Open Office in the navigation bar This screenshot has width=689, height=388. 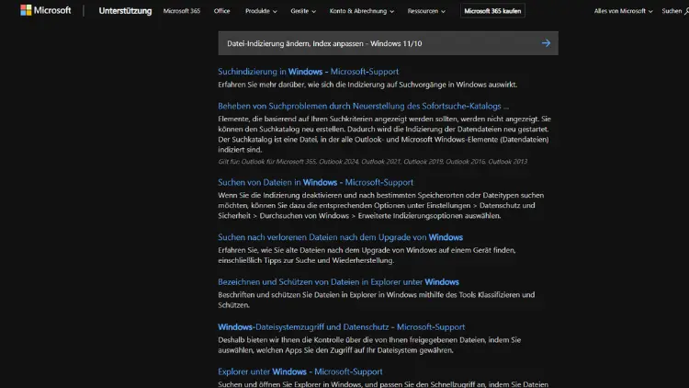click(222, 11)
